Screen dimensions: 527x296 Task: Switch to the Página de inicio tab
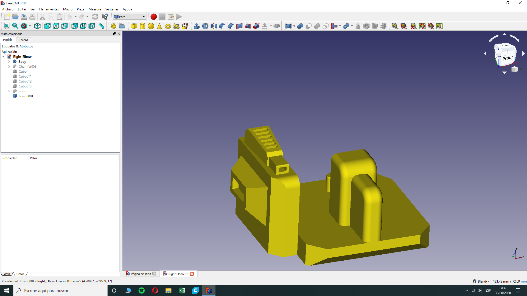pyautogui.click(x=141, y=274)
